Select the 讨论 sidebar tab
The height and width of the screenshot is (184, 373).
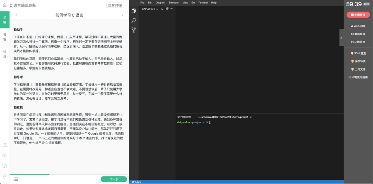[x=5, y=54]
